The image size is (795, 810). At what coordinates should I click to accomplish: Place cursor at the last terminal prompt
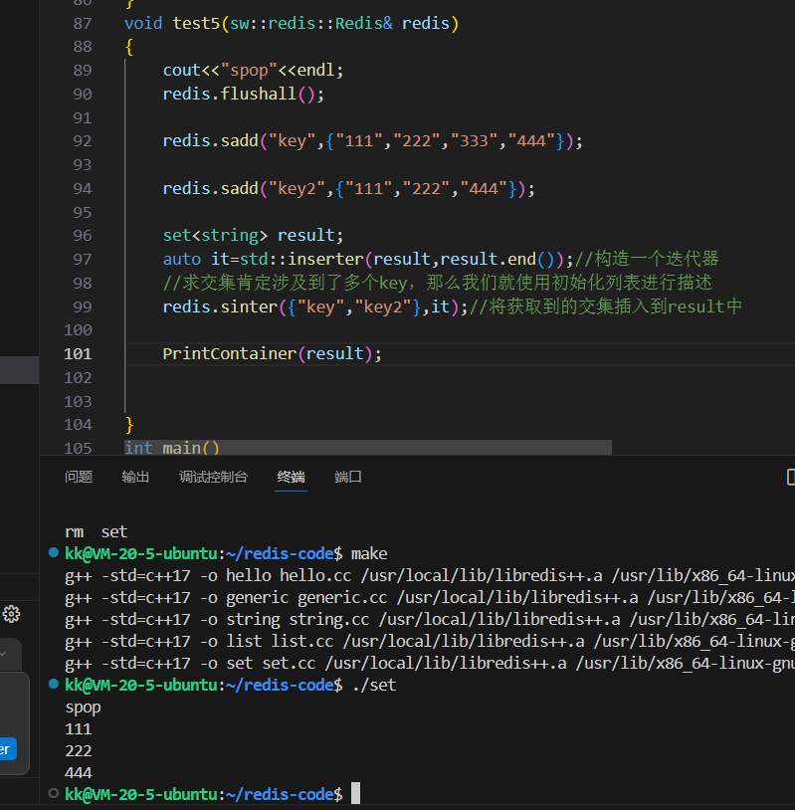pos(355,794)
